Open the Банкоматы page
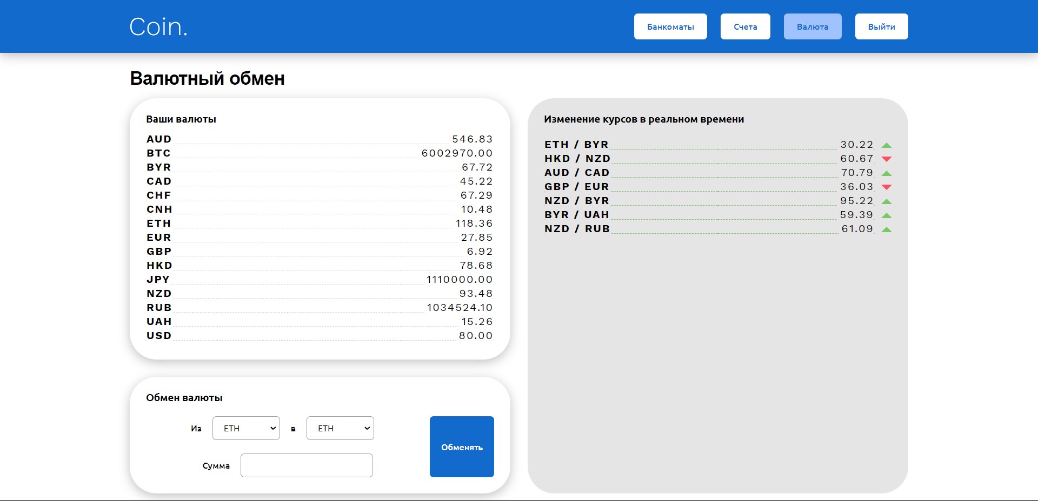Image resolution: width=1038 pixels, height=501 pixels. (x=670, y=26)
